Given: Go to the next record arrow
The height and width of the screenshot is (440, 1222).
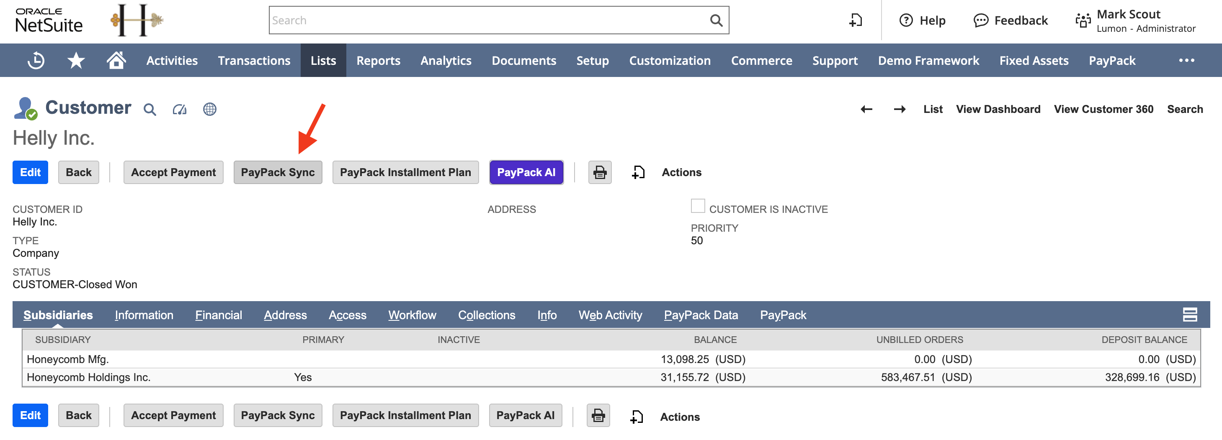Looking at the screenshot, I should [900, 110].
